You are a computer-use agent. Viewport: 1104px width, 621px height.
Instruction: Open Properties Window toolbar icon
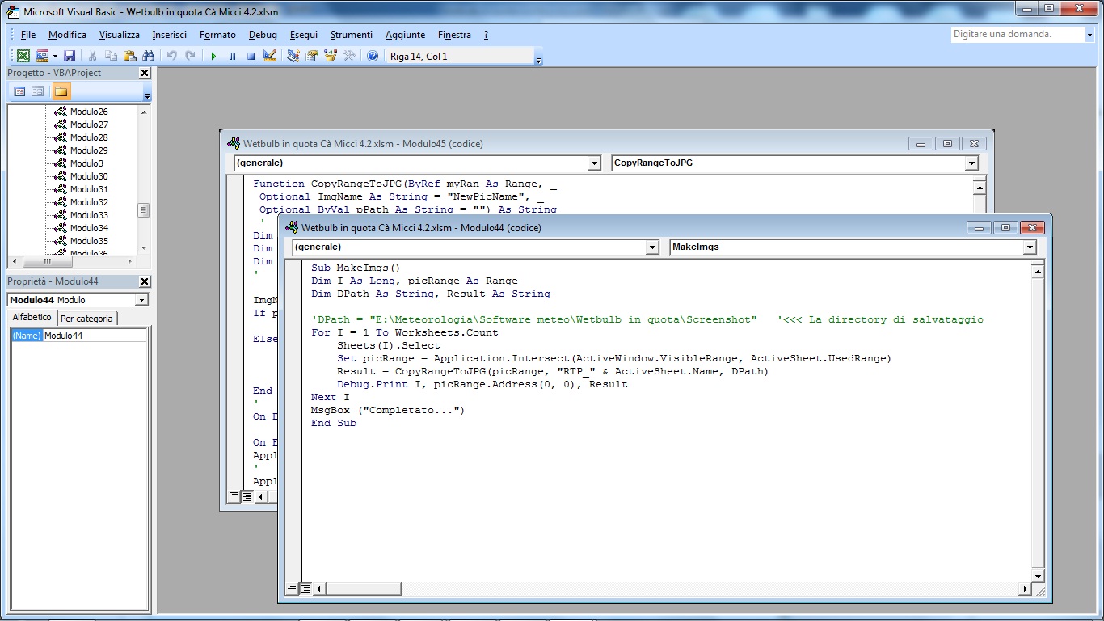pos(311,56)
